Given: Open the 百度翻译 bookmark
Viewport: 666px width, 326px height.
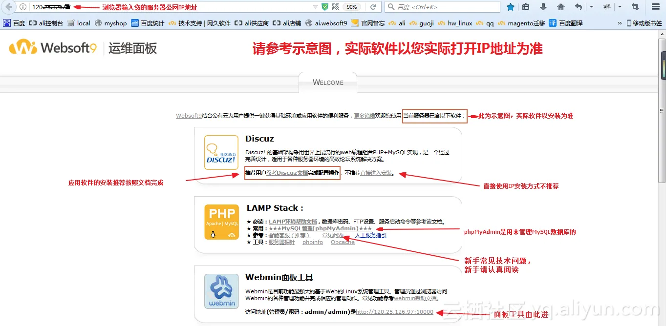Looking at the screenshot, I should point(566,23).
